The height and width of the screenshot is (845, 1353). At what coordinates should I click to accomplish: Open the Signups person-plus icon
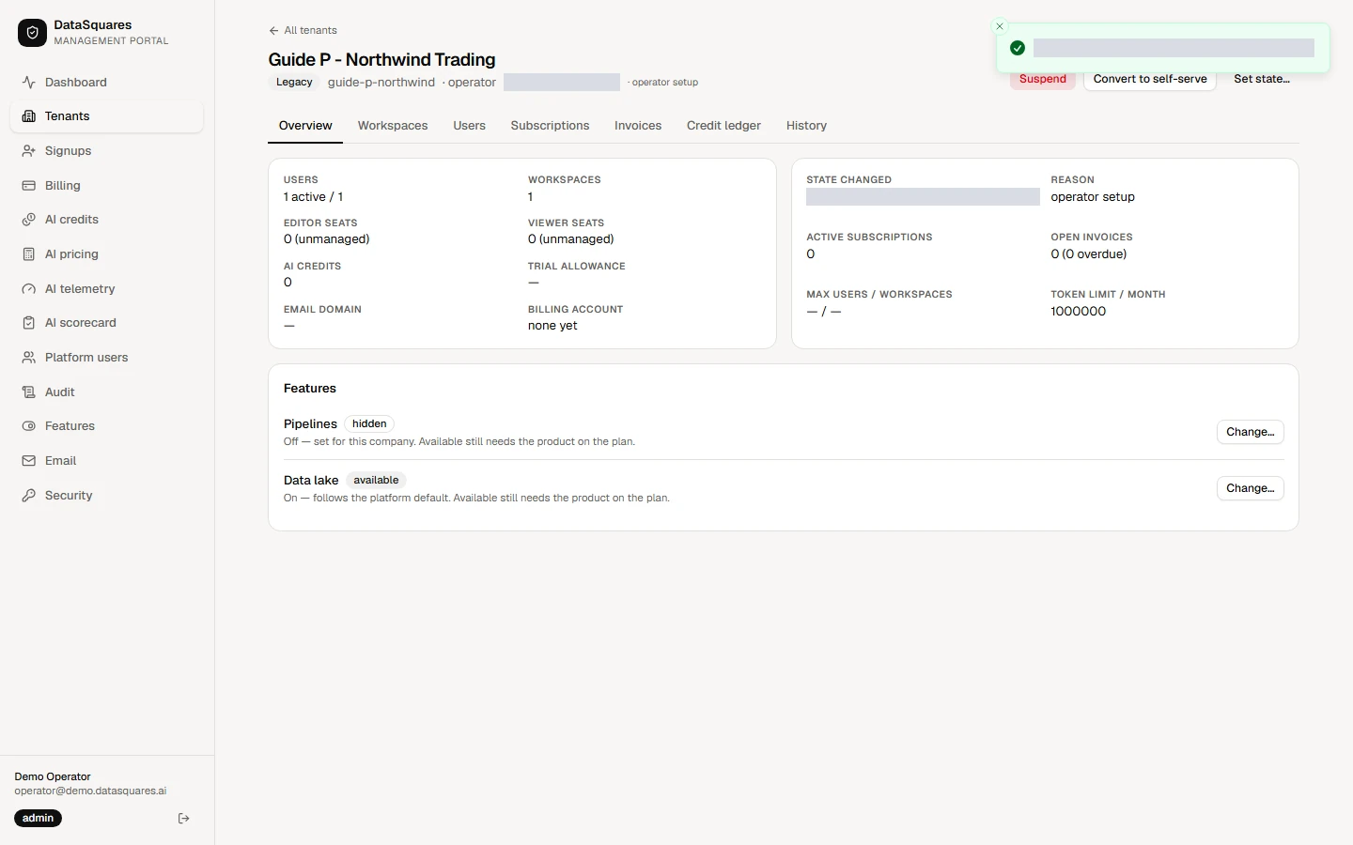click(x=29, y=151)
